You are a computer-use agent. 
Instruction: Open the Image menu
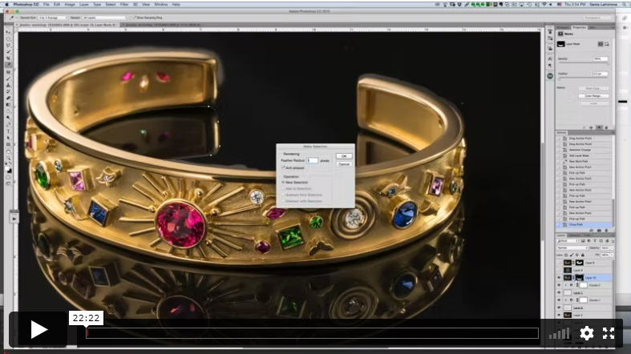point(70,5)
